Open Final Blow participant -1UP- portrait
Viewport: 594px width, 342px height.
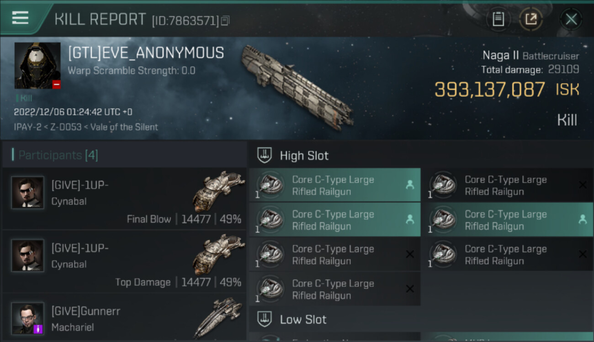28,193
